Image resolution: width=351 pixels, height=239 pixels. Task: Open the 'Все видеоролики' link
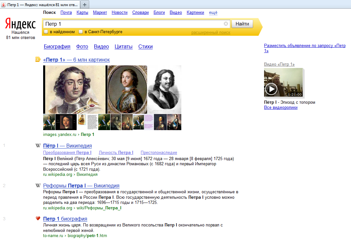coord(281,108)
